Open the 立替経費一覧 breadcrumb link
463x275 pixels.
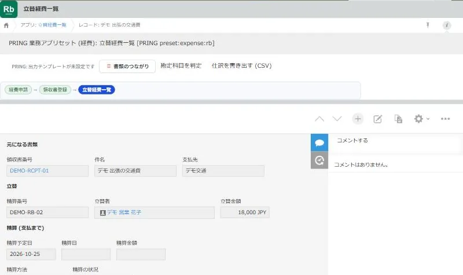click(x=52, y=25)
